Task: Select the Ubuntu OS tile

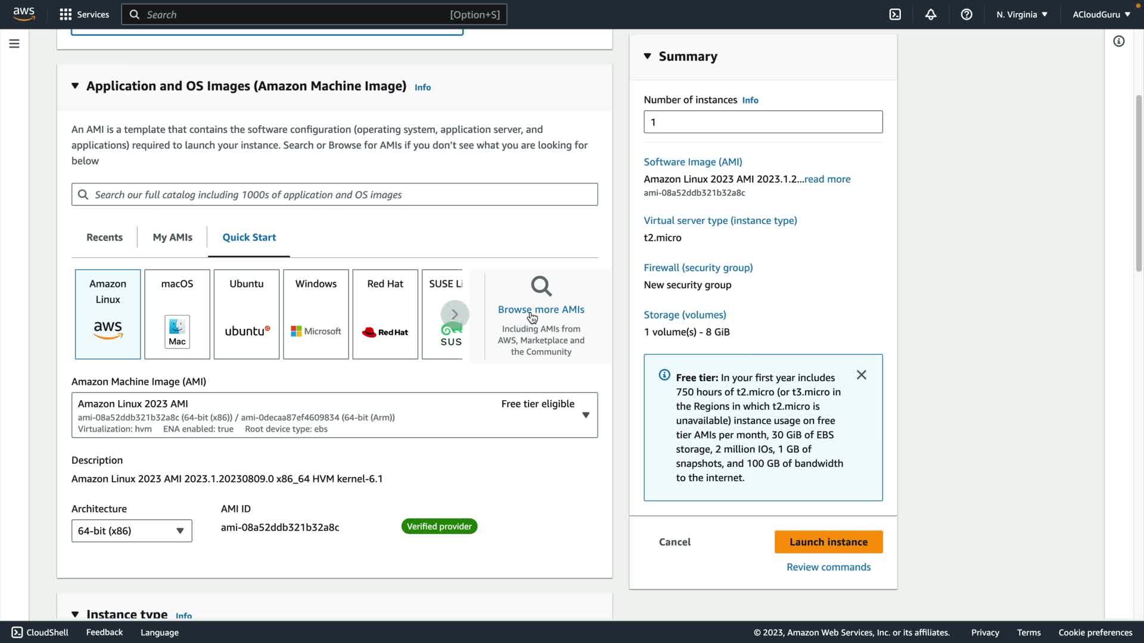Action: [246, 314]
